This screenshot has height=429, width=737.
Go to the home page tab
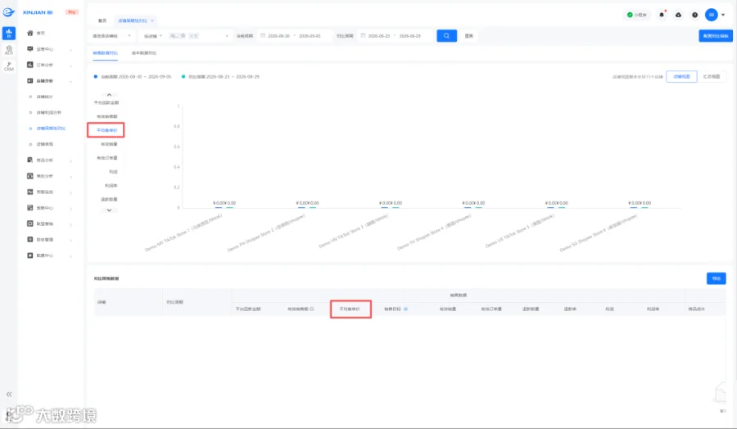102,20
